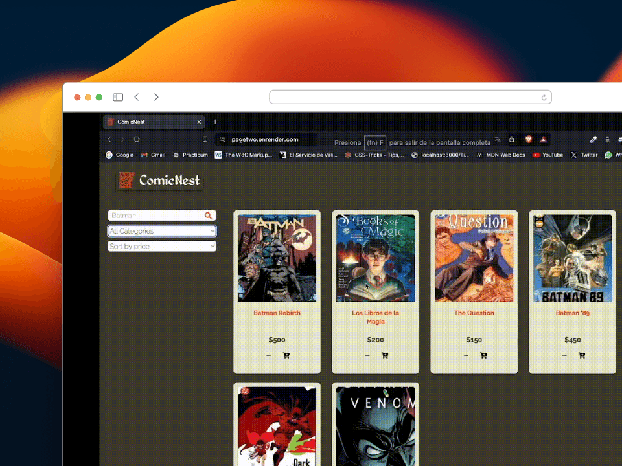
Task: Open the All Categories dropdown
Action: [x=161, y=231]
